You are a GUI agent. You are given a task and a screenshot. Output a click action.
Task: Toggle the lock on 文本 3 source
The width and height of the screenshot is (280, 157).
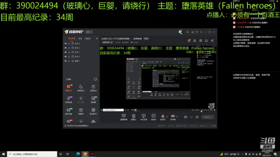pos(69,48)
